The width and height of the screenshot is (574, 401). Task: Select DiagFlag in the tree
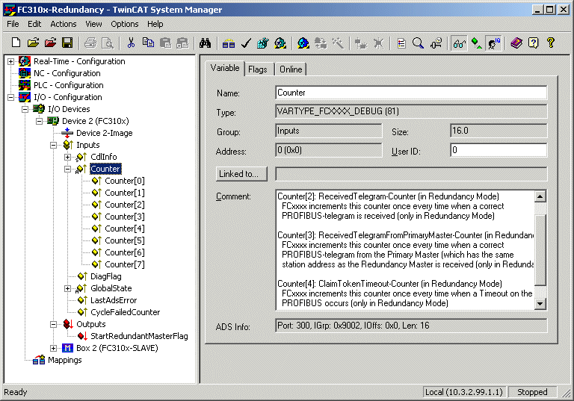(x=106, y=276)
